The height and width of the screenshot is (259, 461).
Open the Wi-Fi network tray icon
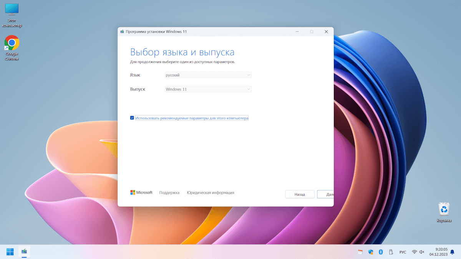(x=414, y=252)
